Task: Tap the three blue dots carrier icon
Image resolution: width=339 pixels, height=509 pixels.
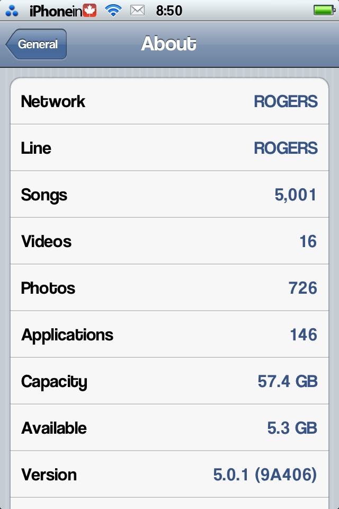Action: (x=12, y=11)
